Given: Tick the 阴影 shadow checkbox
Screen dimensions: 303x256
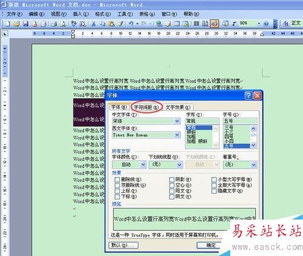Looking at the screenshot, I should click(x=171, y=180).
